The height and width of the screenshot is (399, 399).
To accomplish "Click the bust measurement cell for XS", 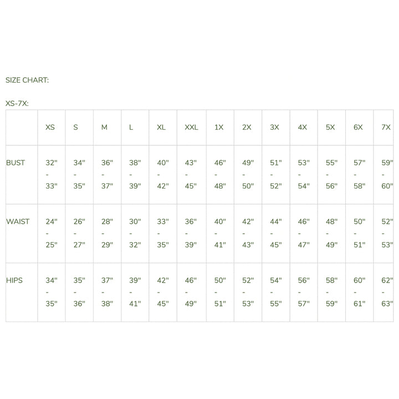I will pyautogui.click(x=52, y=175).
